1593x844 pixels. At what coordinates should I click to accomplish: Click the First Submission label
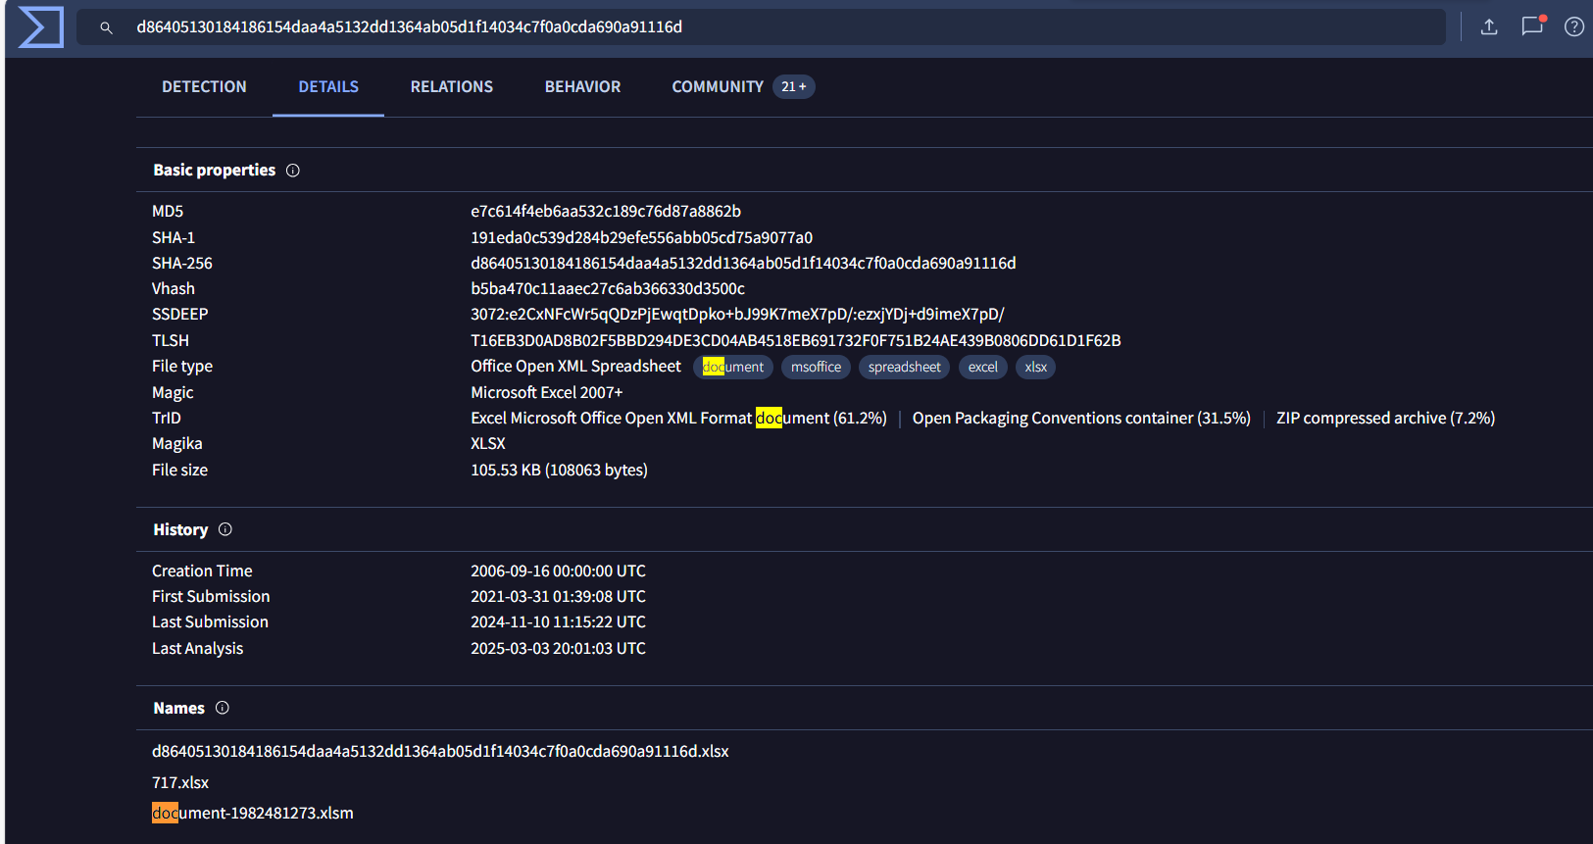coord(211,596)
